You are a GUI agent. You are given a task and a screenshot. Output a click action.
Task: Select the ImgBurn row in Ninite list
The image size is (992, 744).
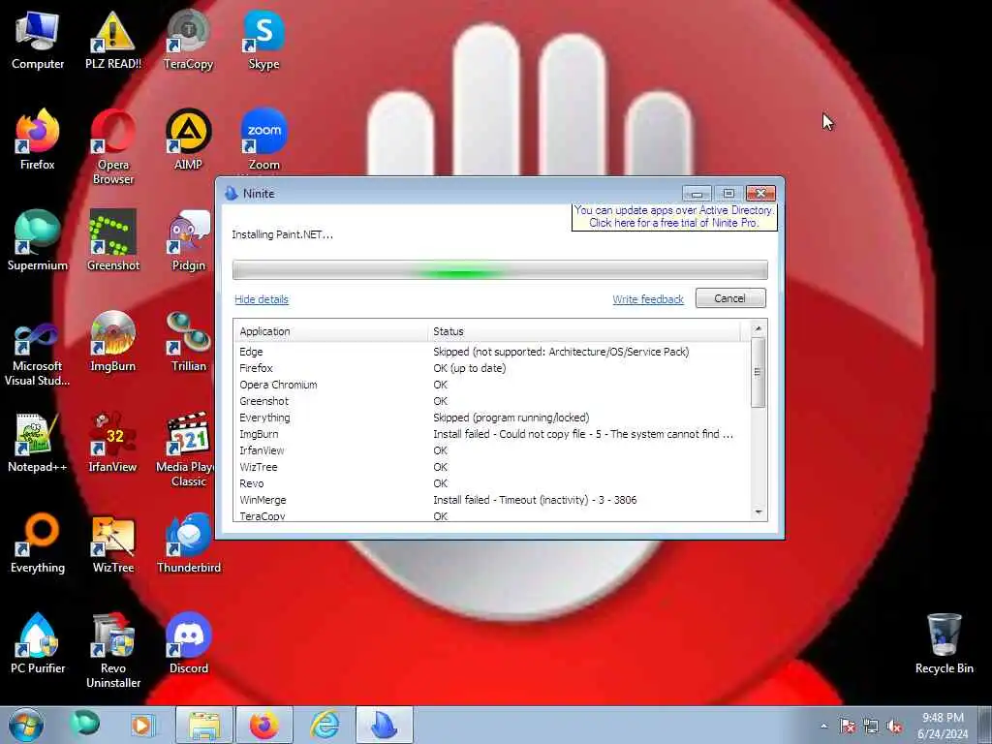[x=491, y=434]
